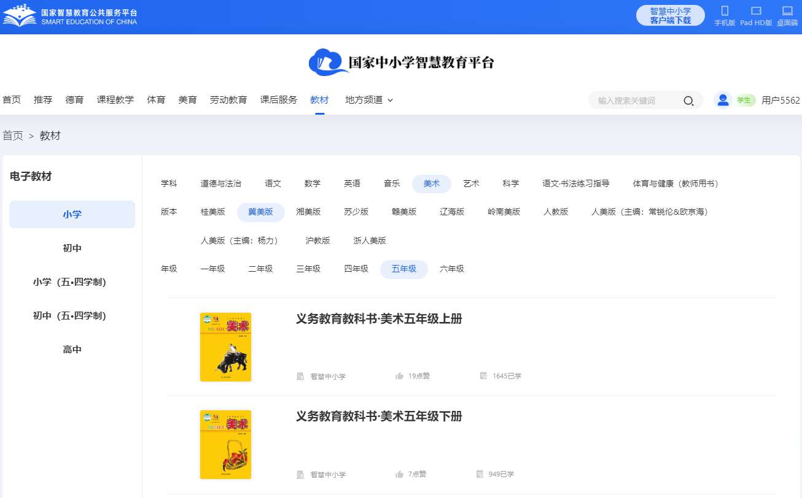Click like icon for 五年级上册 textbook
The height and width of the screenshot is (498, 802).
coord(400,376)
